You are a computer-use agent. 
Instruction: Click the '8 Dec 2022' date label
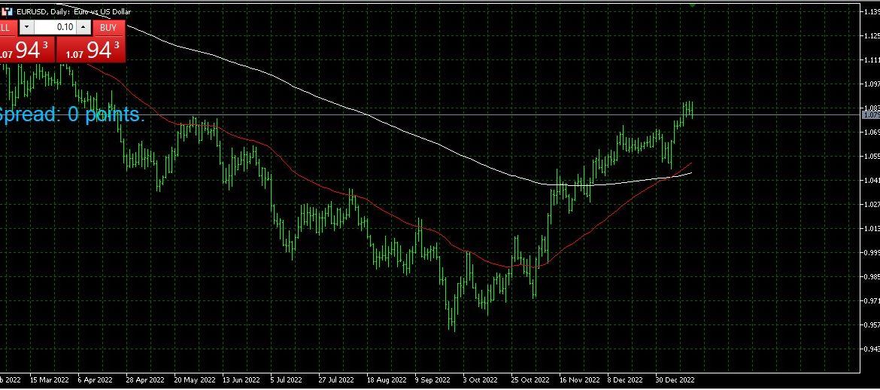tap(627, 380)
